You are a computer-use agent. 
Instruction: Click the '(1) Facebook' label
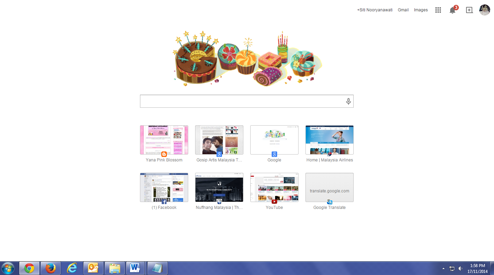tap(164, 208)
